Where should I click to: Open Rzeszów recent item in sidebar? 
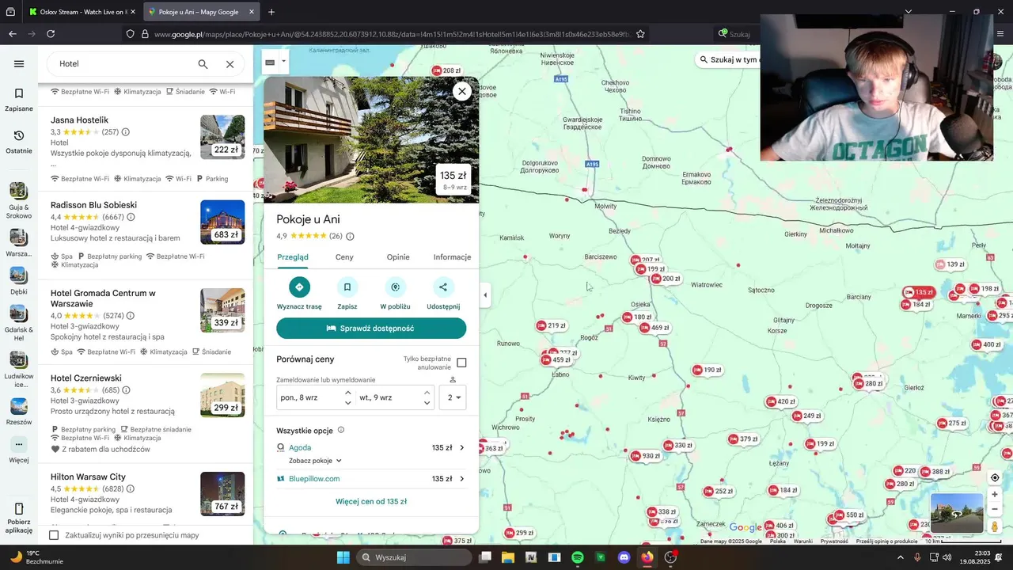tap(19, 412)
